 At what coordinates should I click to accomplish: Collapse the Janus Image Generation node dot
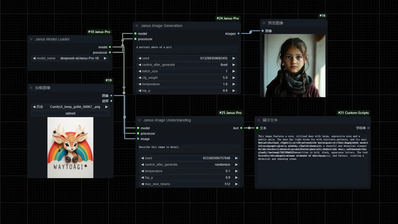click(137, 26)
